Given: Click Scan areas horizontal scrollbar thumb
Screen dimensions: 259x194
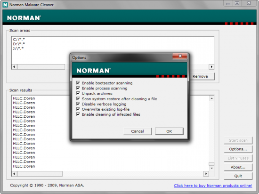Looking at the screenshot, I should point(41,67).
